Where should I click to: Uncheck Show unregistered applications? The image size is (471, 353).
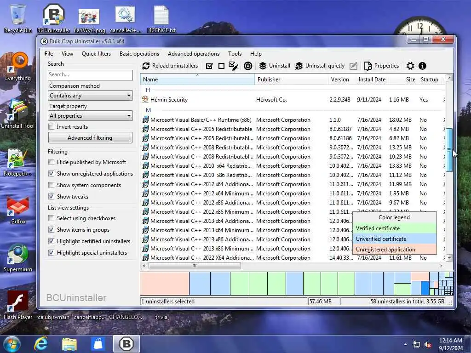(52, 174)
